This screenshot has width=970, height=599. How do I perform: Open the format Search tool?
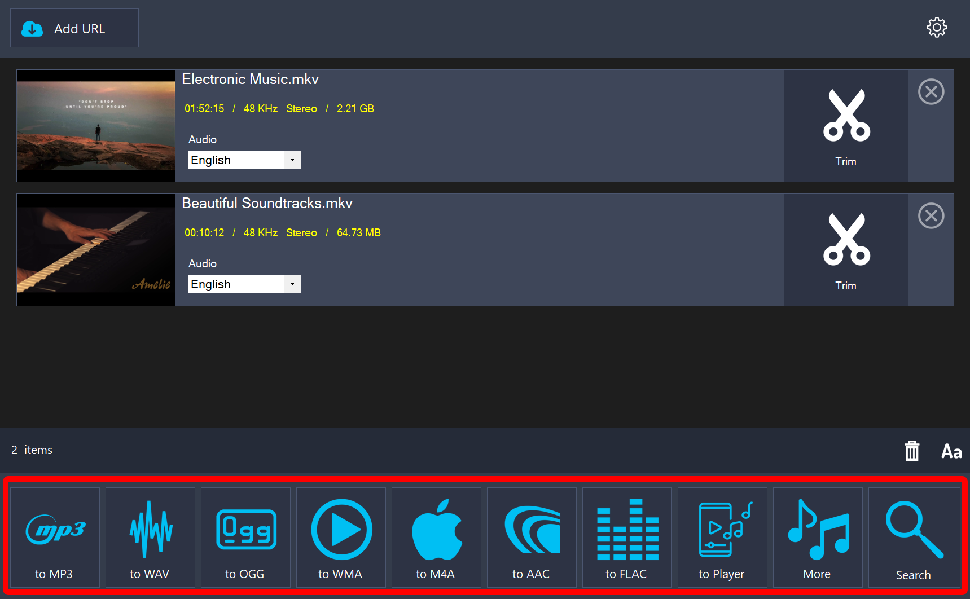coord(914,538)
